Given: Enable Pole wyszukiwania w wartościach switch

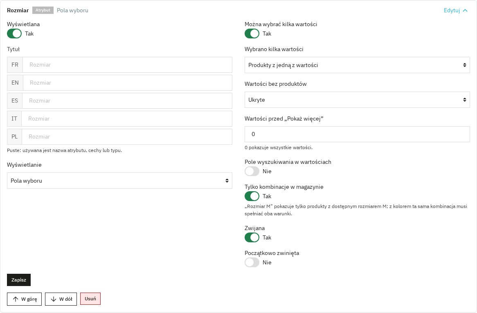Looking at the screenshot, I should click(x=252, y=171).
